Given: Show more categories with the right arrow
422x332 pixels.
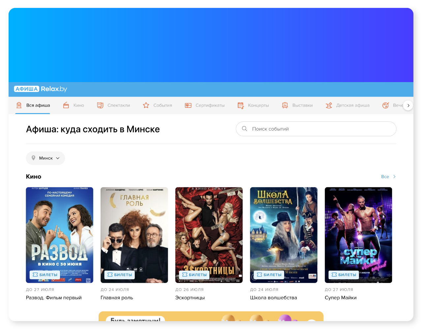Looking at the screenshot, I should pyautogui.click(x=408, y=106).
